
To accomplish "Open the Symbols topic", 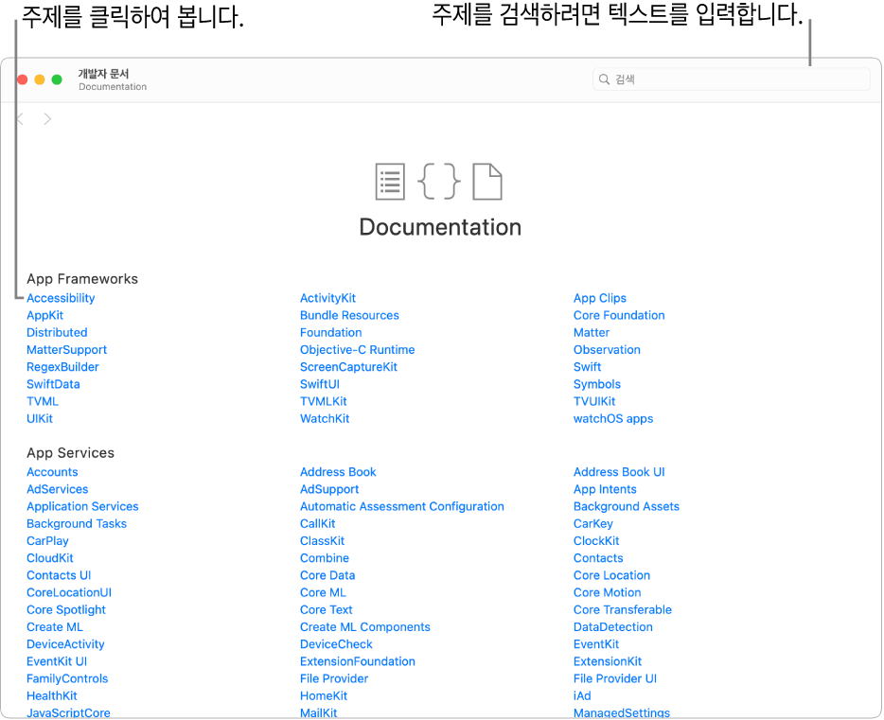I will [597, 384].
